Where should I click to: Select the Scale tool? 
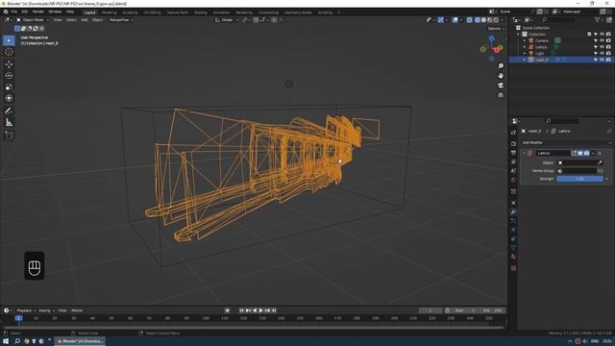pyautogui.click(x=9, y=87)
